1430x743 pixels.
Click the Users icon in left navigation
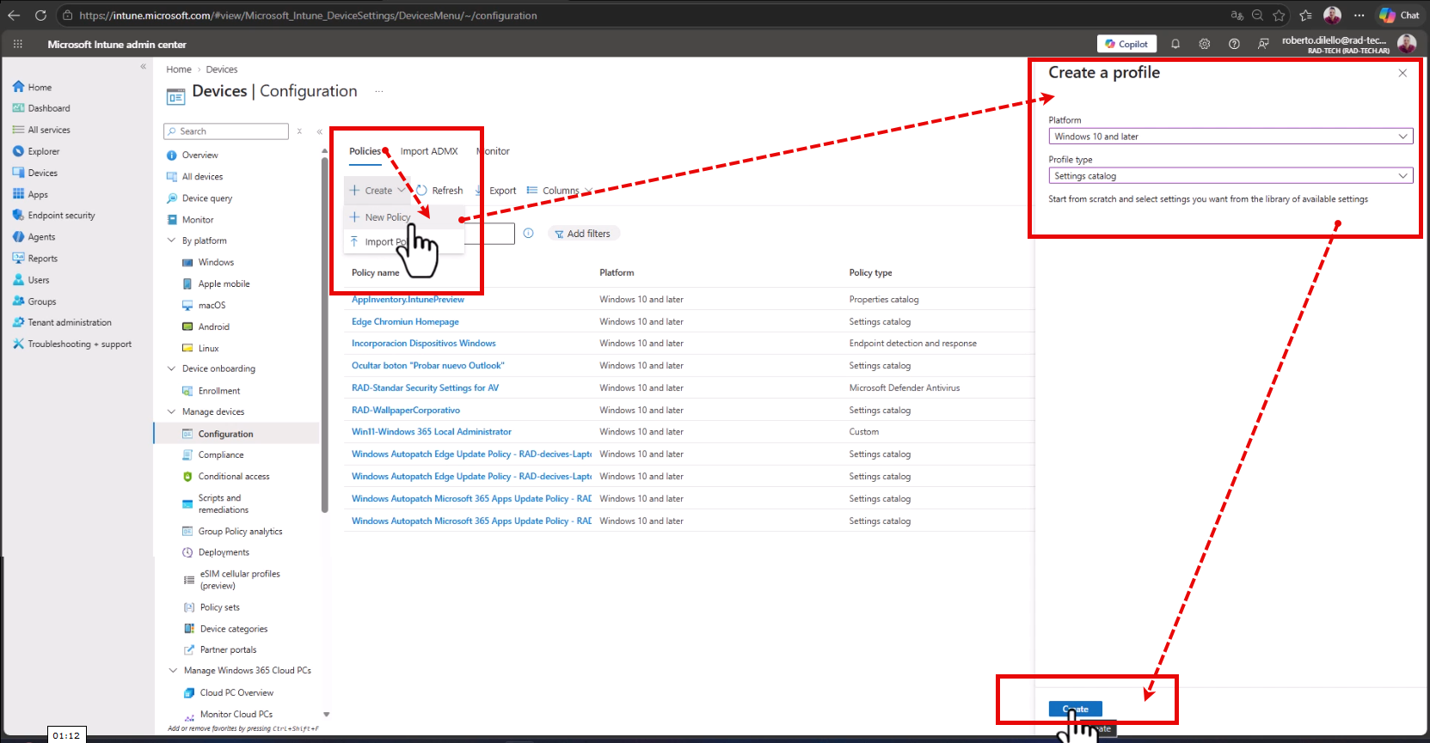18,280
